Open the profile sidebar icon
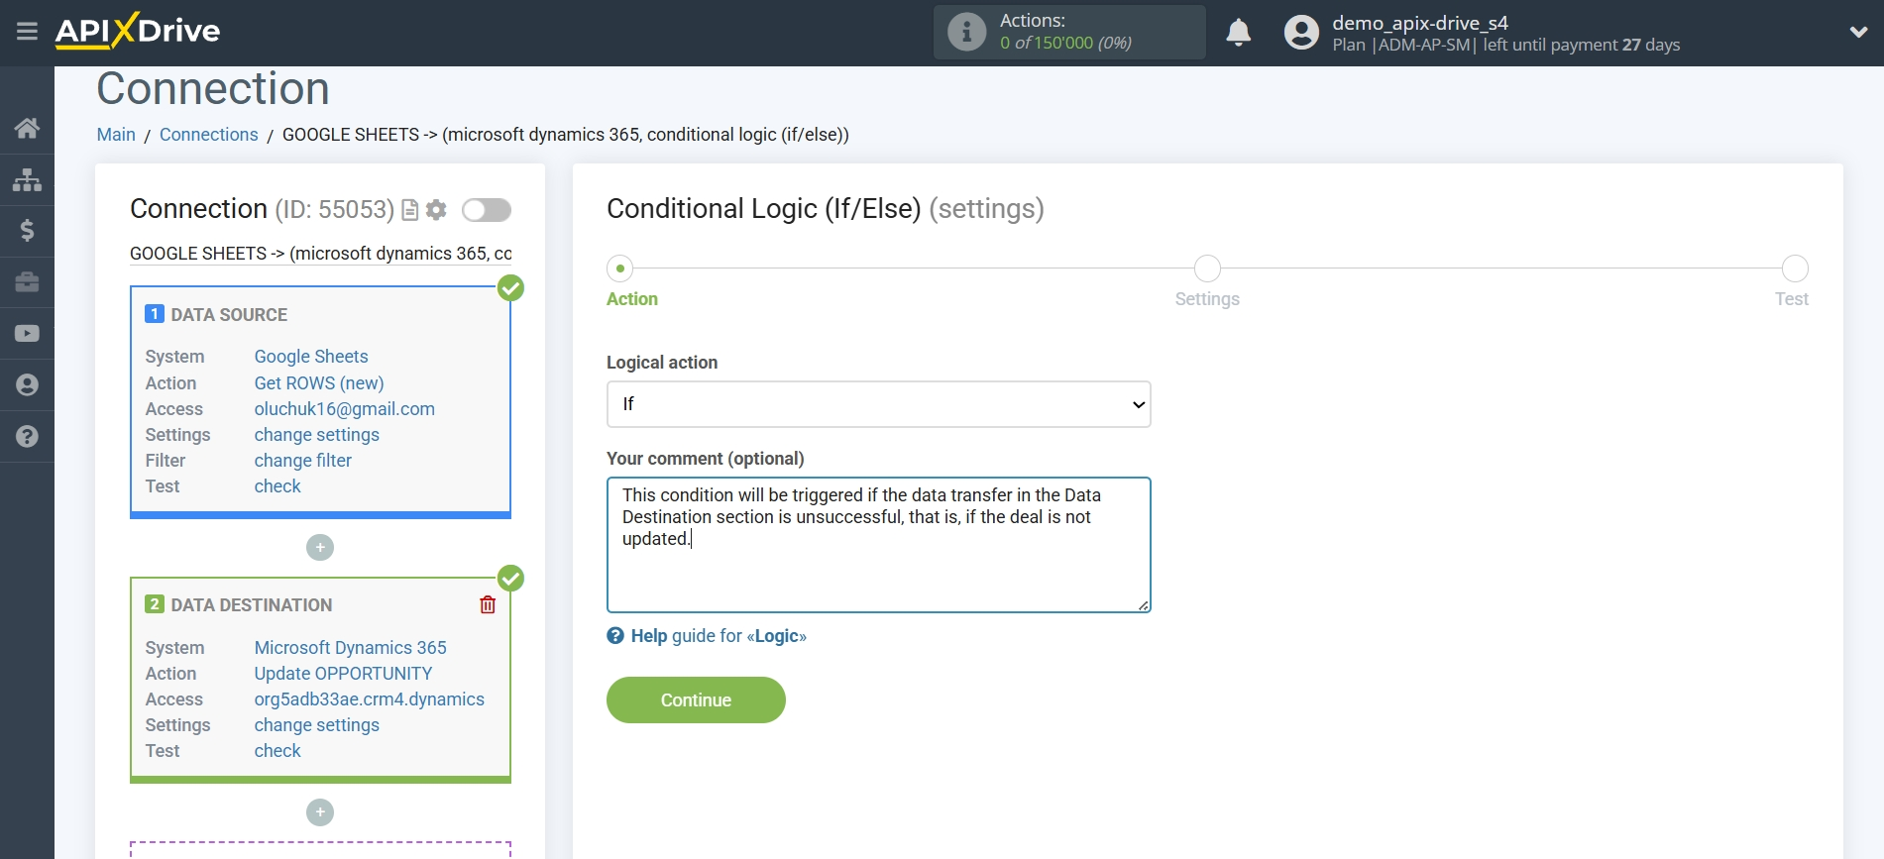Viewport: 1884px width, 859px height. (27, 385)
